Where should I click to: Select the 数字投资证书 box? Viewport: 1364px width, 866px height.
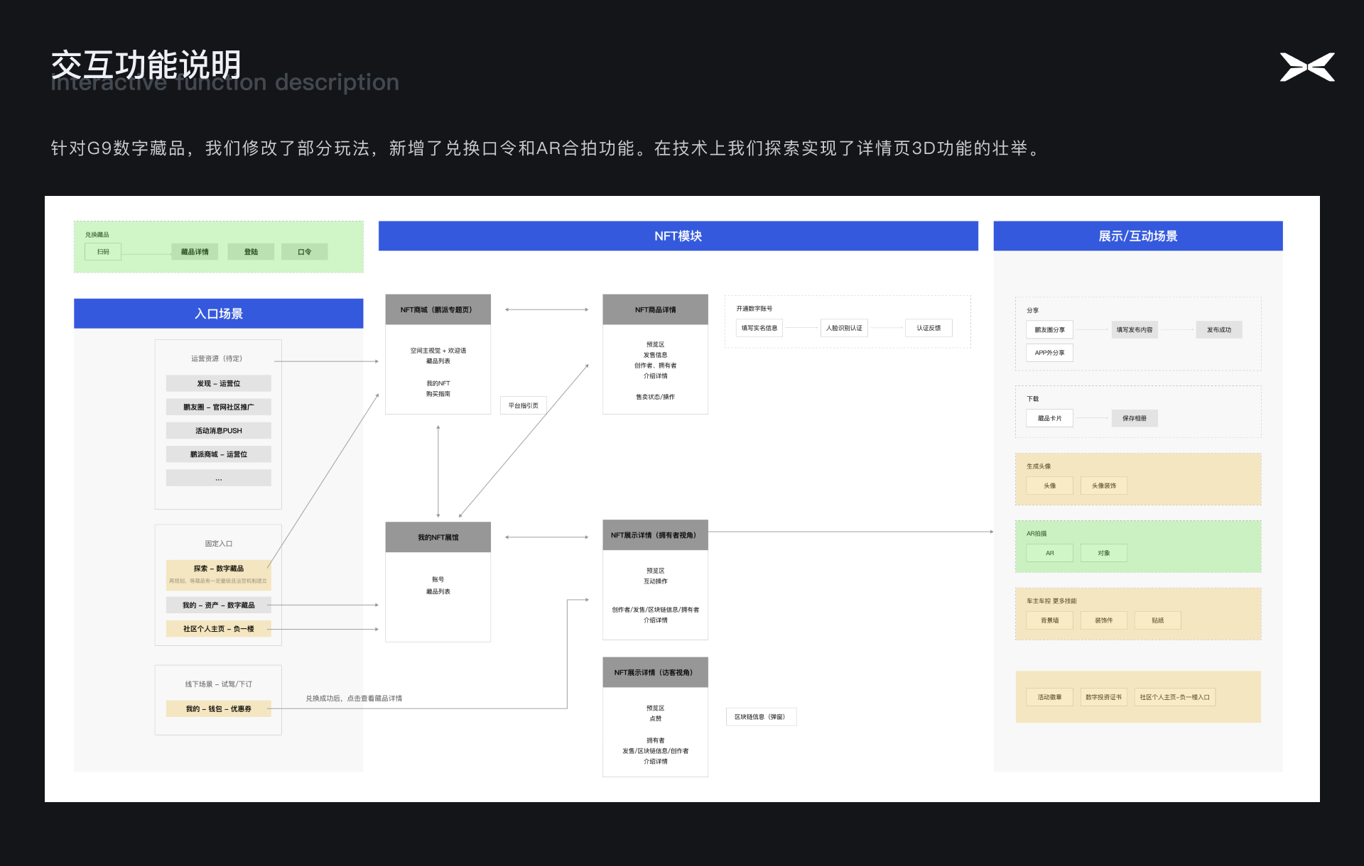(1103, 697)
